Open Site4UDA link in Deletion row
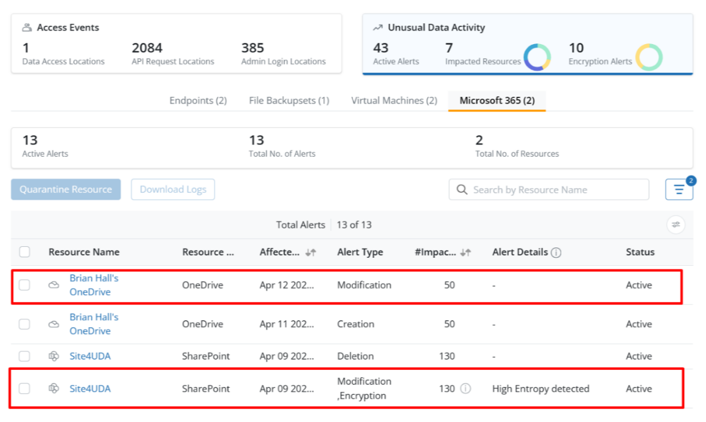 click(x=90, y=356)
